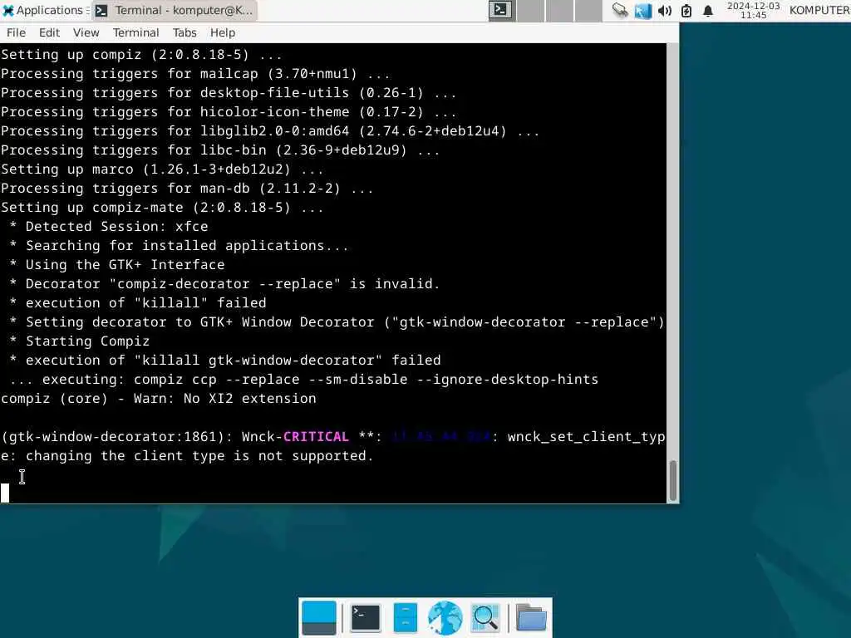Switch to the second workspace in pager
The height and width of the screenshot is (638, 851).
point(530,10)
